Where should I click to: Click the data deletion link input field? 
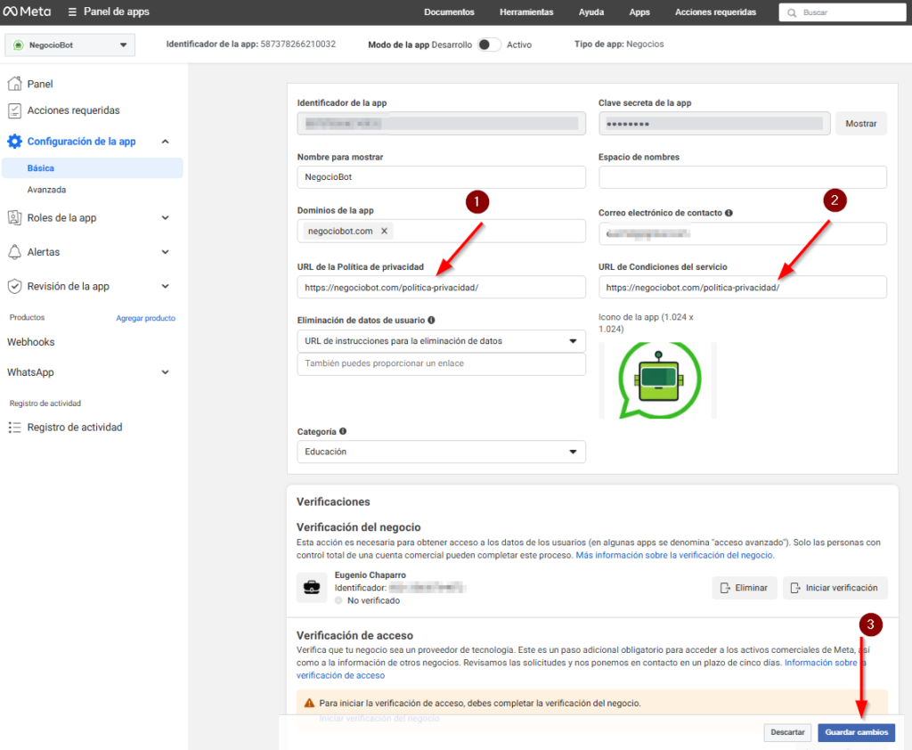(442, 363)
